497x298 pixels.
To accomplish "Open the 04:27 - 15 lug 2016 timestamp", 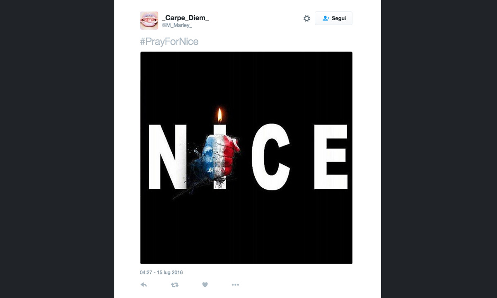I will click(162, 272).
